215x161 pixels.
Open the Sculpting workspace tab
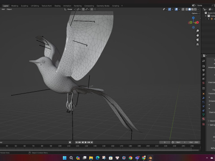(25, 6)
